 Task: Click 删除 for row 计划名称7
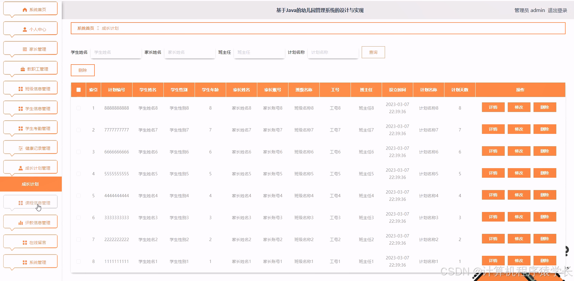545,129
